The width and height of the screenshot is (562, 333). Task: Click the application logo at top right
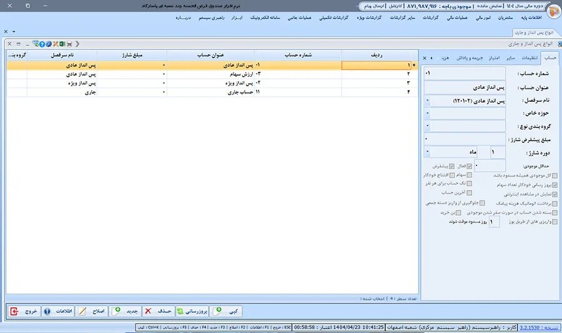click(554, 12)
